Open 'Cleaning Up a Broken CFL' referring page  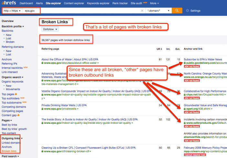[89, 148]
